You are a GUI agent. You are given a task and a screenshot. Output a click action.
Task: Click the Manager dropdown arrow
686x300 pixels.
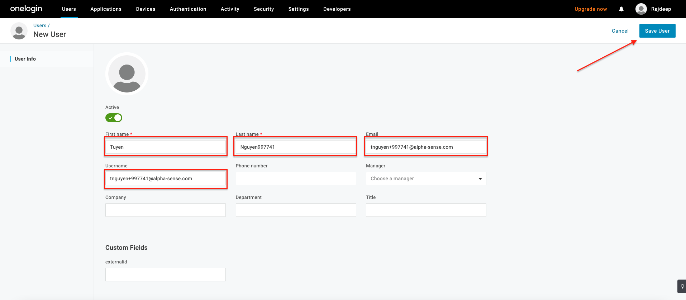(480, 179)
